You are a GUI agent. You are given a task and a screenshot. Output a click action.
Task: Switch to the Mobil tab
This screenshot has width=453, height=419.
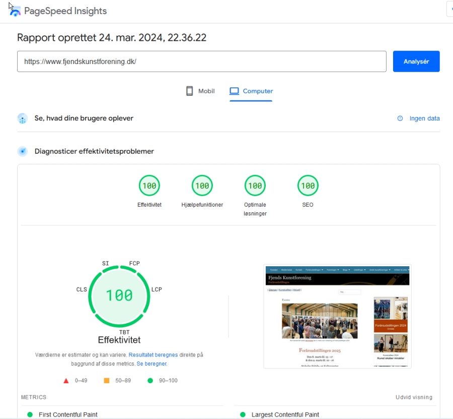pos(200,91)
